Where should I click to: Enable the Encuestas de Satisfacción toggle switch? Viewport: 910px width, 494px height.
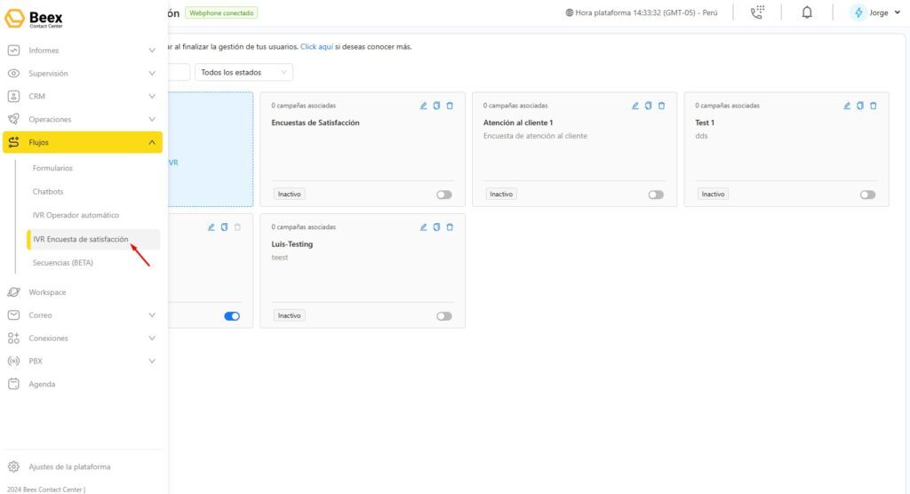tap(443, 195)
